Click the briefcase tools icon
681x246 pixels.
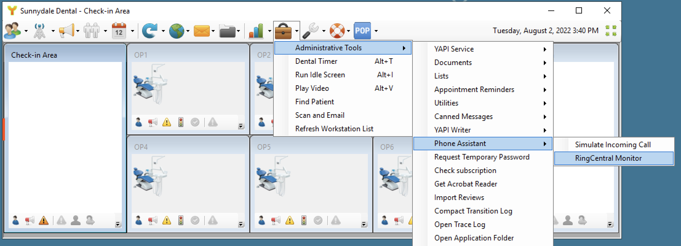click(x=283, y=31)
